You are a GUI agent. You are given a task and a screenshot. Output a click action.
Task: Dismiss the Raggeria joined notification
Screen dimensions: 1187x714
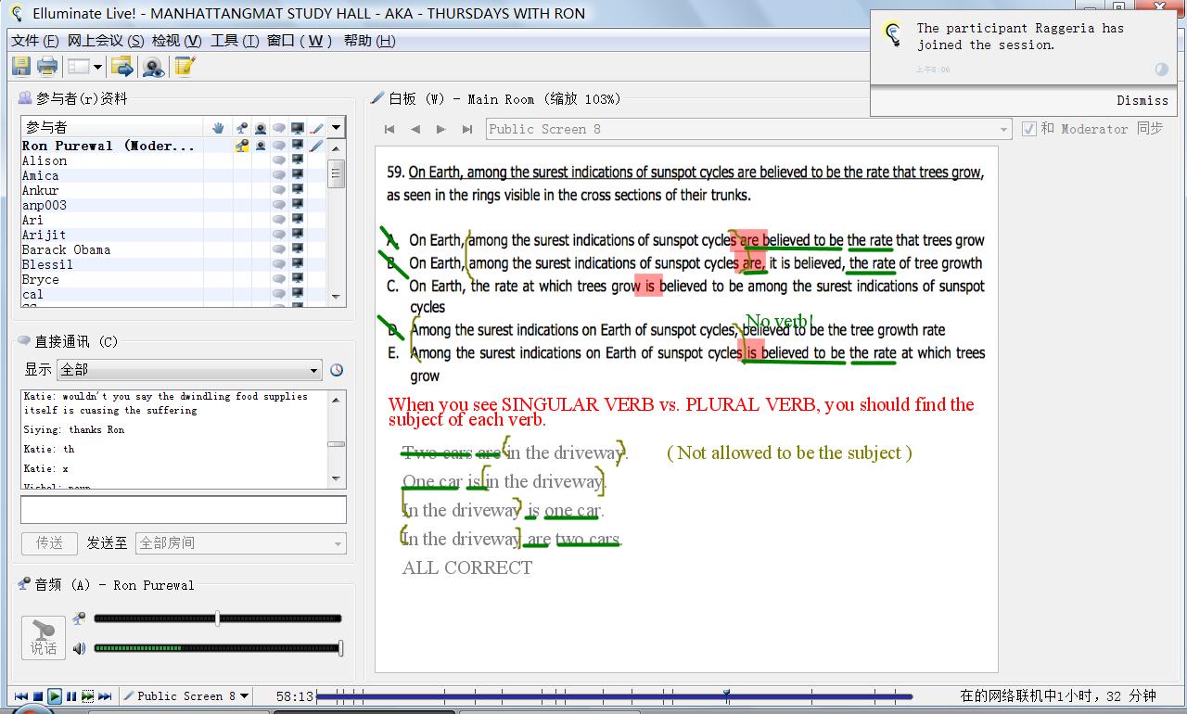click(1142, 100)
